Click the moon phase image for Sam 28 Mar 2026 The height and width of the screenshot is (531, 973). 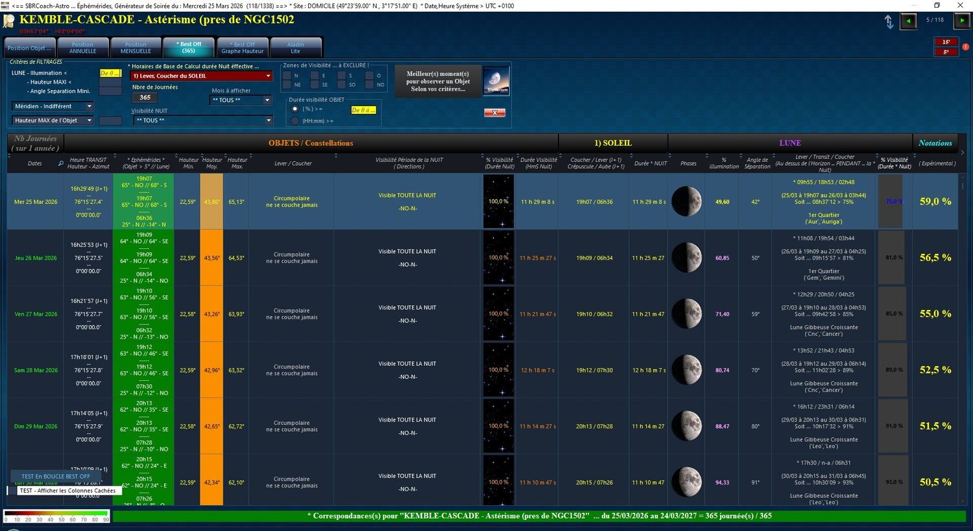click(x=688, y=370)
